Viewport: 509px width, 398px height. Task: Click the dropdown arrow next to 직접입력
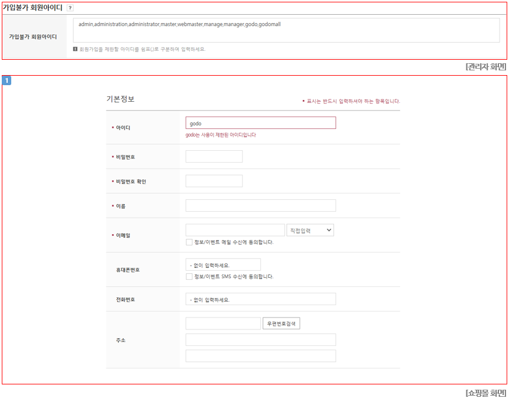click(329, 230)
